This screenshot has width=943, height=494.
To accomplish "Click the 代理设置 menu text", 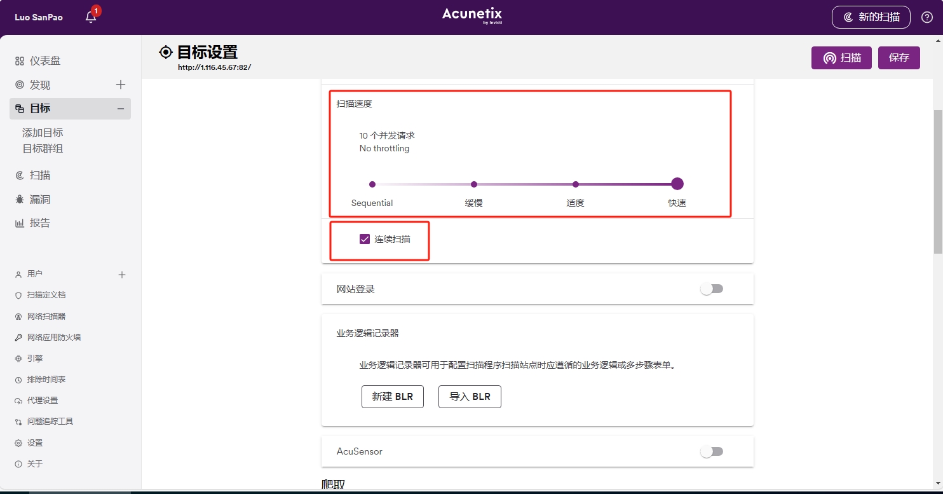I will tap(43, 401).
